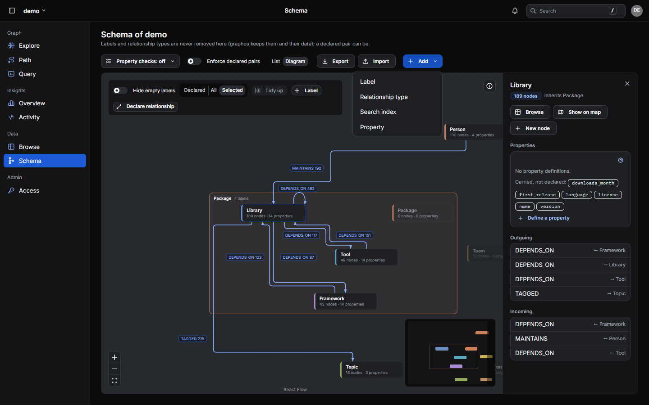Image resolution: width=649 pixels, height=405 pixels.
Task: Choose Property from the Add menu
Action: point(397,127)
